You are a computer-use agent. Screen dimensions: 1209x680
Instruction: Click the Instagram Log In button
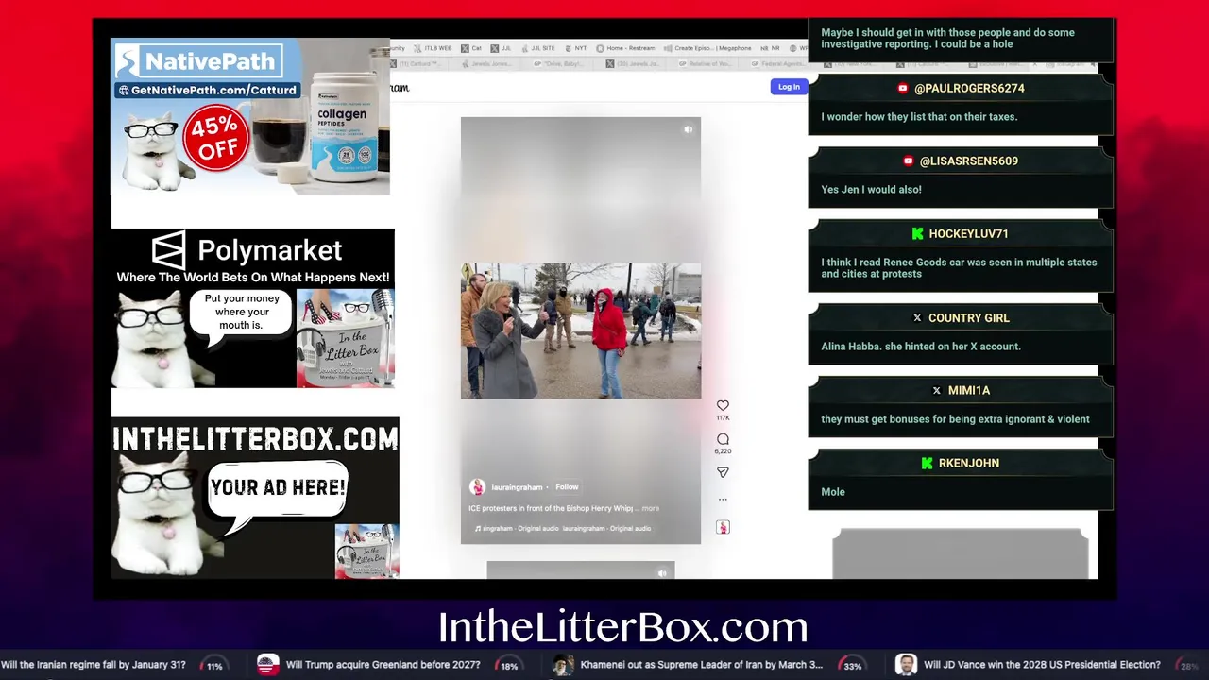pos(789,87)
